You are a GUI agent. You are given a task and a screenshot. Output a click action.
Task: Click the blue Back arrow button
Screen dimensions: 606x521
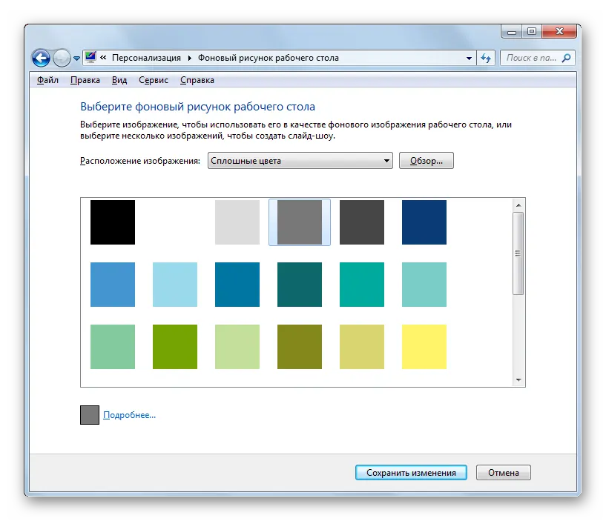click(41, 59)
